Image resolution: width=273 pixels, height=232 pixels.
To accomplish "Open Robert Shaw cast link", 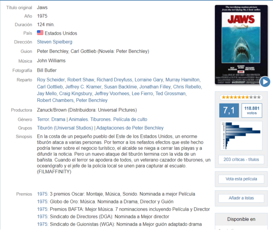I will (81, 80).
